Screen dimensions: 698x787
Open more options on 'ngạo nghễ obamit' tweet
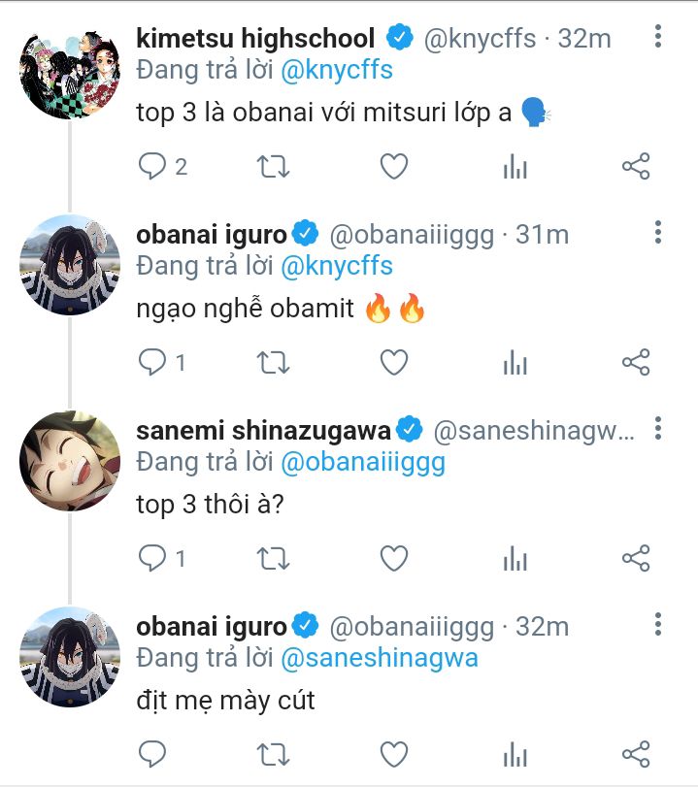(658, 233)
